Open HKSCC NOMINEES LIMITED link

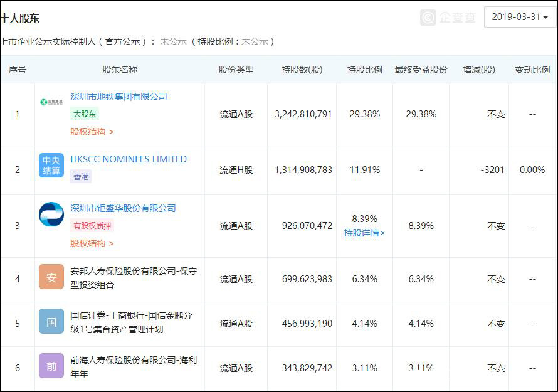pyautogui.click(x=129, y=159)
